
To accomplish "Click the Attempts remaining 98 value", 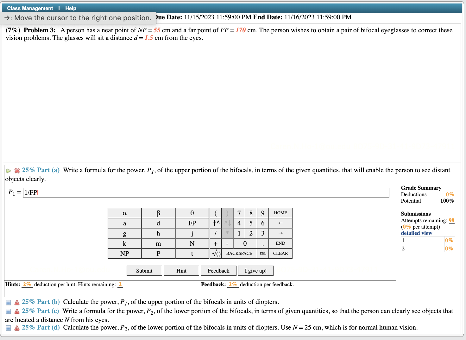I will coord(451,221).
